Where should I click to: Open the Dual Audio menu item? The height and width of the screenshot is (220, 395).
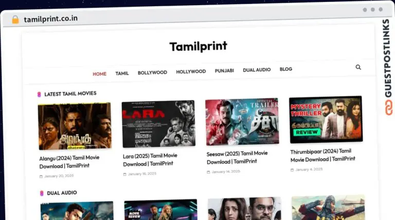pos(257,70)
